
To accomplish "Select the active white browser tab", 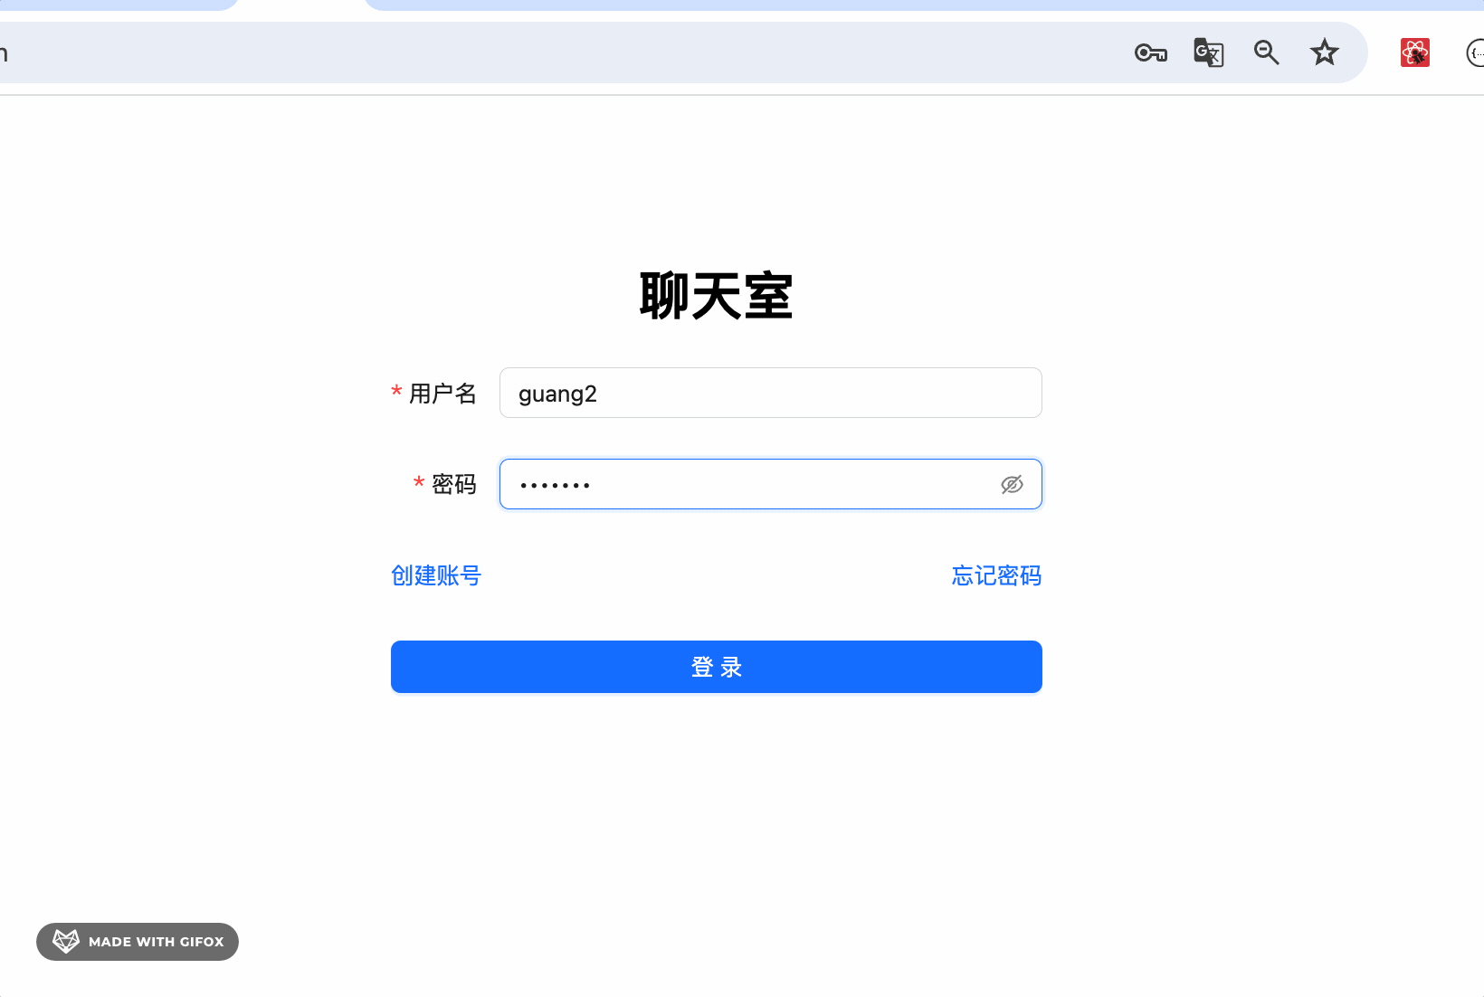I will (300, 5).
